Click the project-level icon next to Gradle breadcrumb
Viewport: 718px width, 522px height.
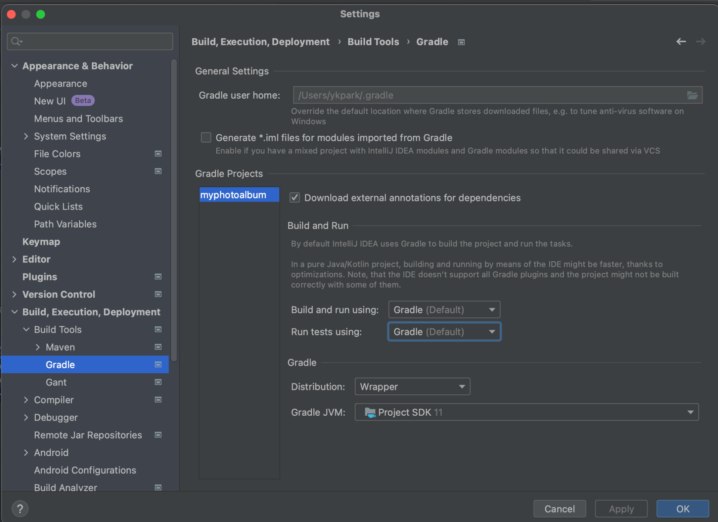461,42
